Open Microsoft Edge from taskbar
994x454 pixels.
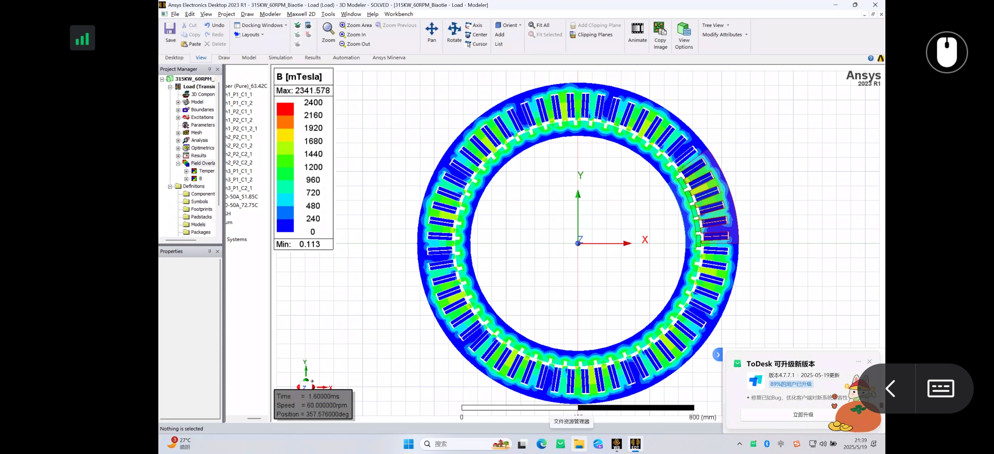541,444
